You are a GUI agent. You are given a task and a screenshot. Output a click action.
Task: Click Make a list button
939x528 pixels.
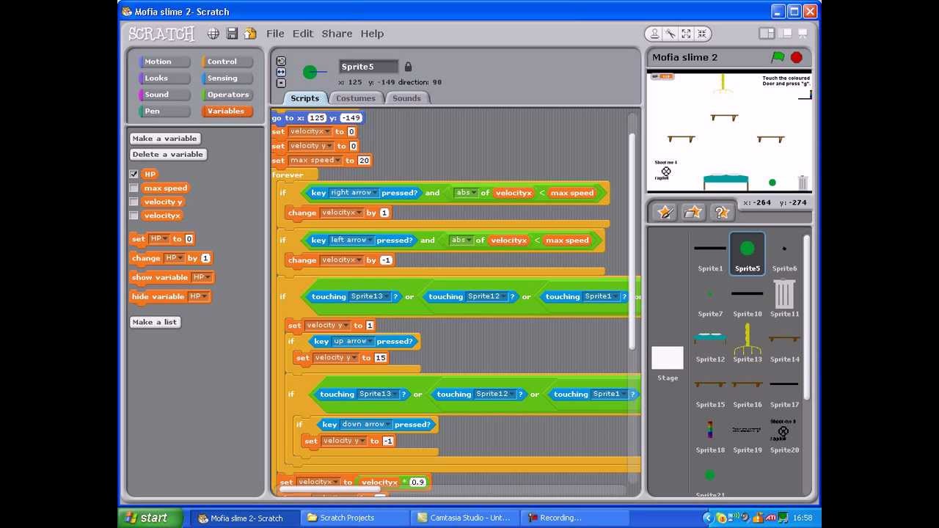click(155, 322)
